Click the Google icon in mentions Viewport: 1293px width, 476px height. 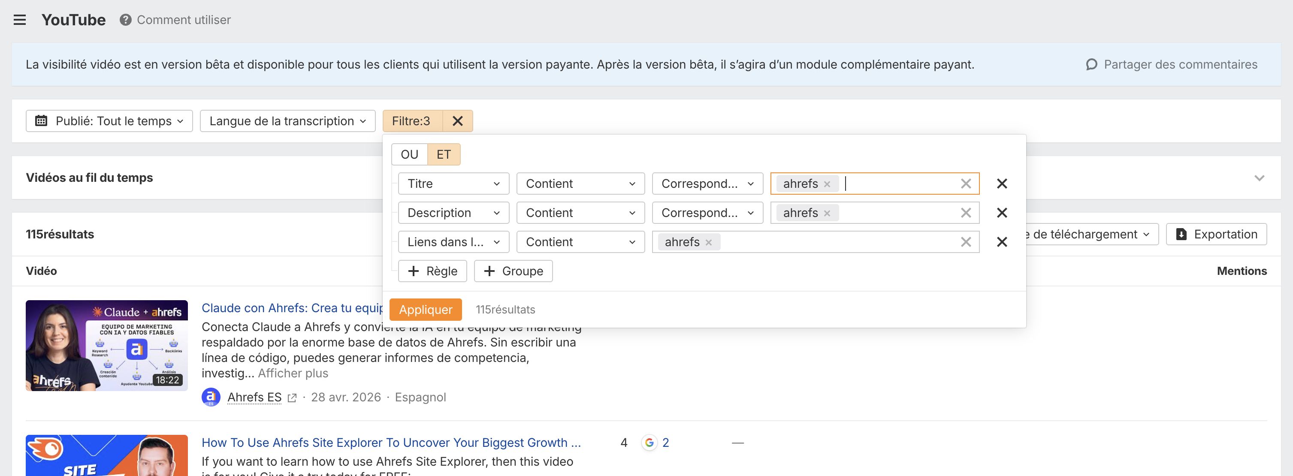click(650, 443)
